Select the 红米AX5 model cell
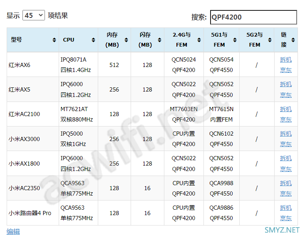The height and width of the screenshot is (238, 305). [33, 89]
